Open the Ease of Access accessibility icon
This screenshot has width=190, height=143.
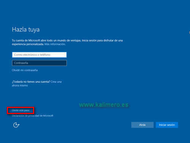(16, 125)
